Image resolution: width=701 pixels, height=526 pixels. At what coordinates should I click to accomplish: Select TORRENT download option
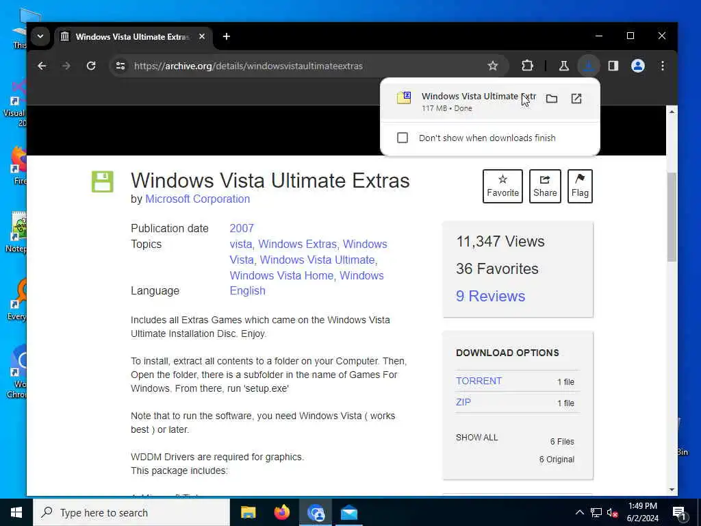click(479, 381)
